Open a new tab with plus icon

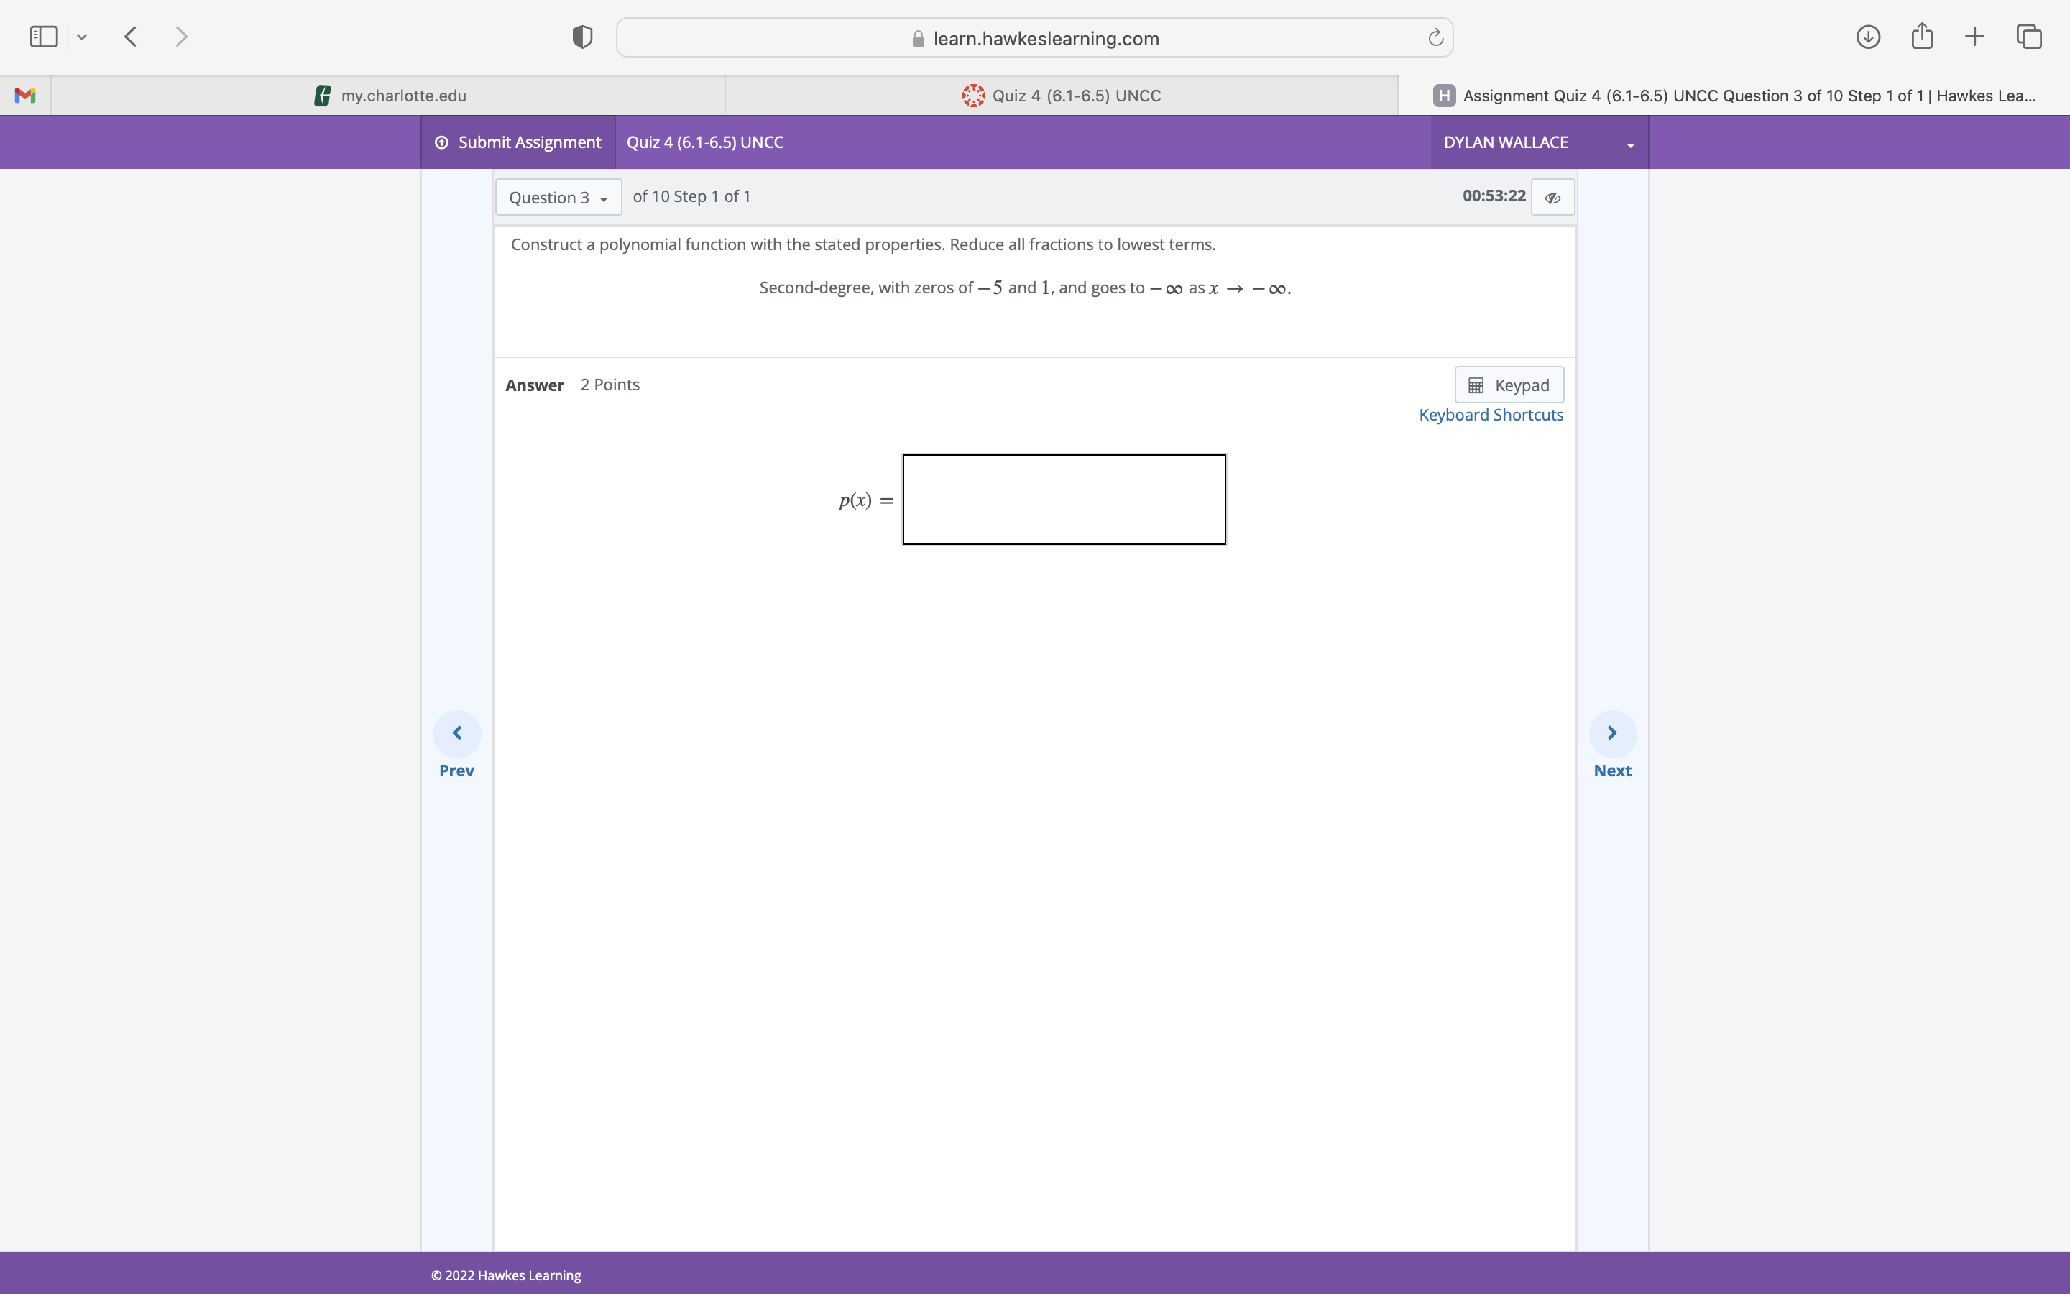click(1974, 37)
